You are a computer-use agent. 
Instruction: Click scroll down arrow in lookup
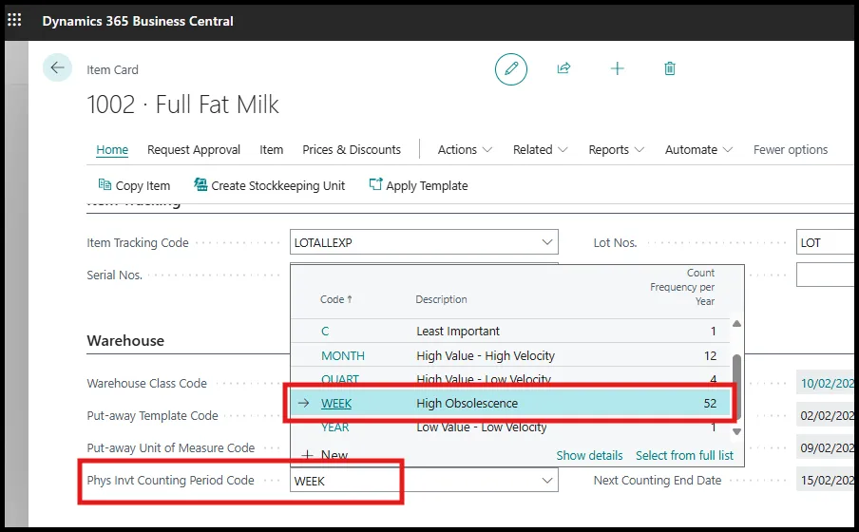coord(736,431)
